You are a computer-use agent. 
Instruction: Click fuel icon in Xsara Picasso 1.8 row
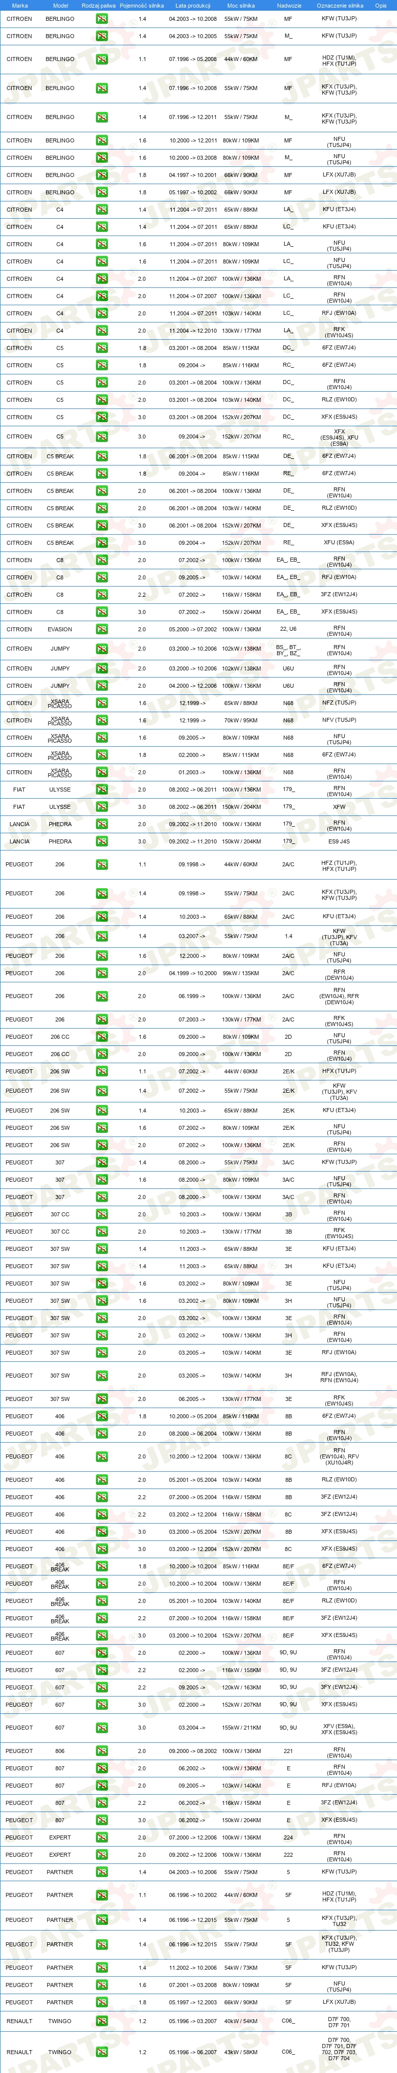(101, 755)
